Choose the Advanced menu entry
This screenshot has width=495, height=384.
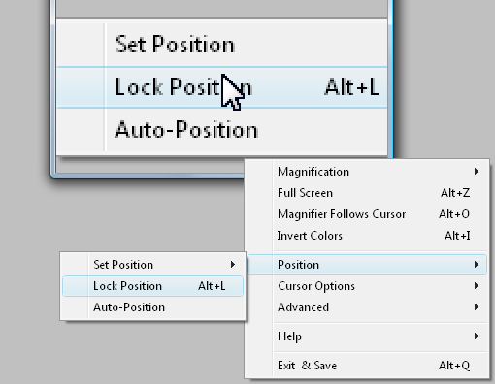(367, 307)
